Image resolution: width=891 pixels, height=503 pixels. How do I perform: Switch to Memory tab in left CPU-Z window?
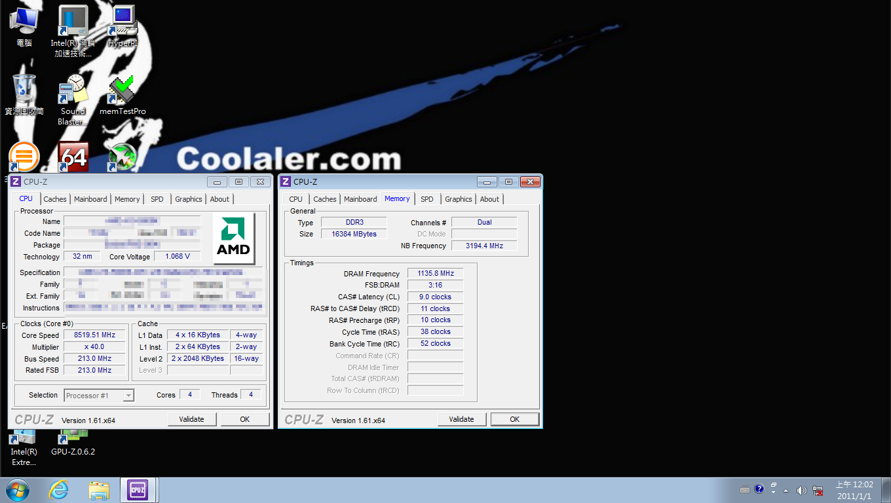pyautogui.click(x=127, y=199)
